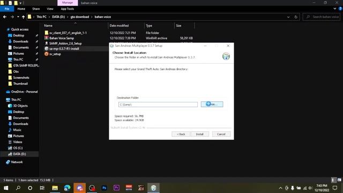Select Bahan Voice Samp archive
This screenshot has width=343, height=193.
(x=62, y=38)
